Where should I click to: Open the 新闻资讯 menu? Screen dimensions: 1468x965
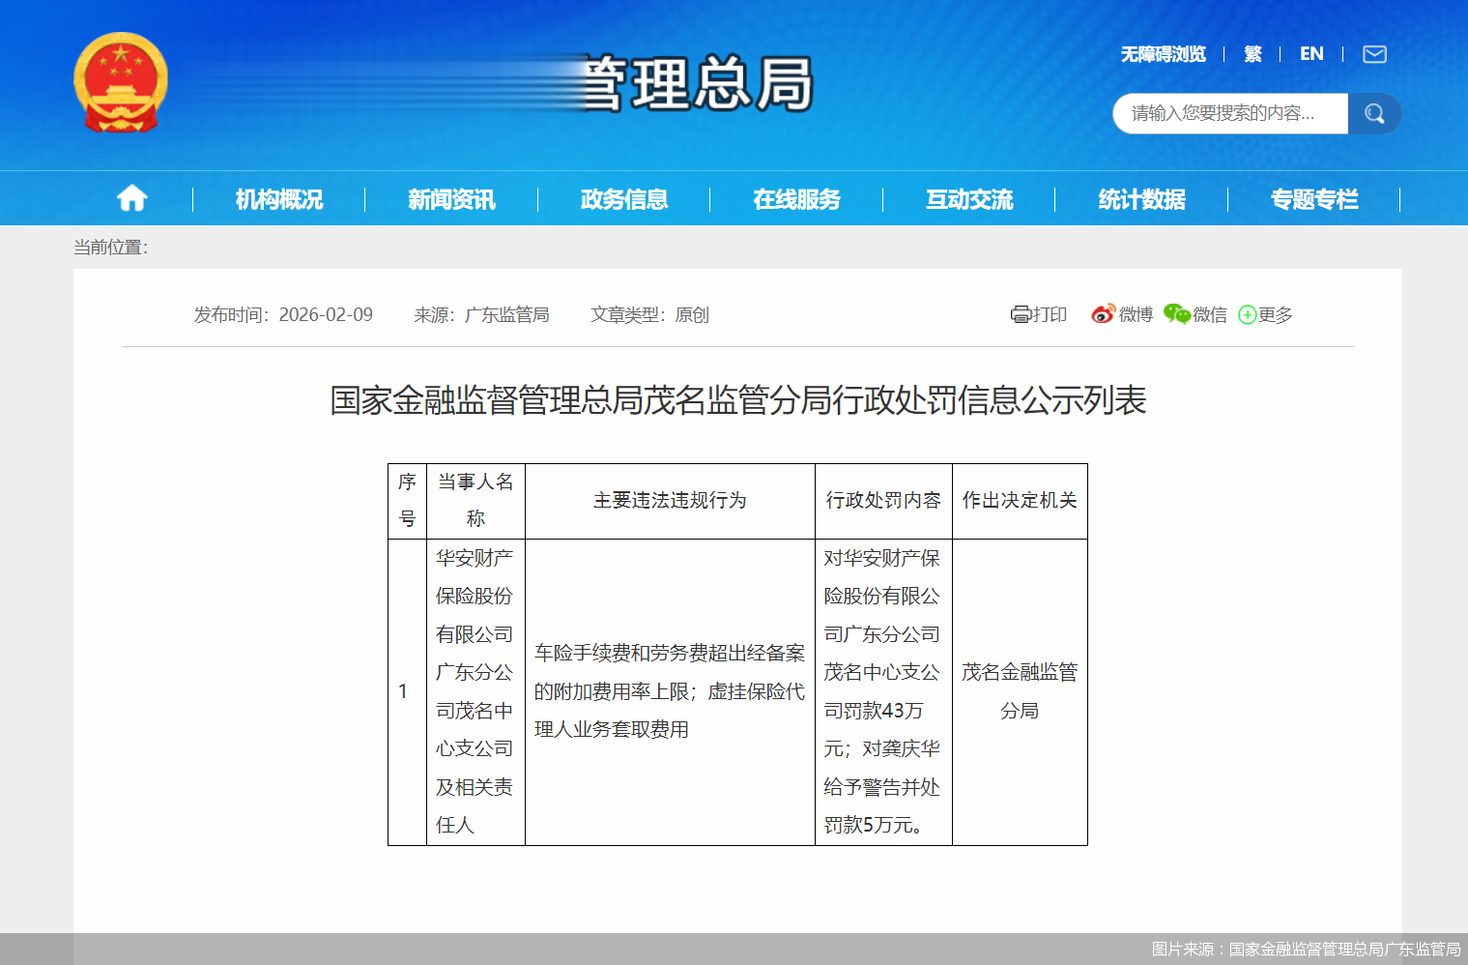[451, 199]
